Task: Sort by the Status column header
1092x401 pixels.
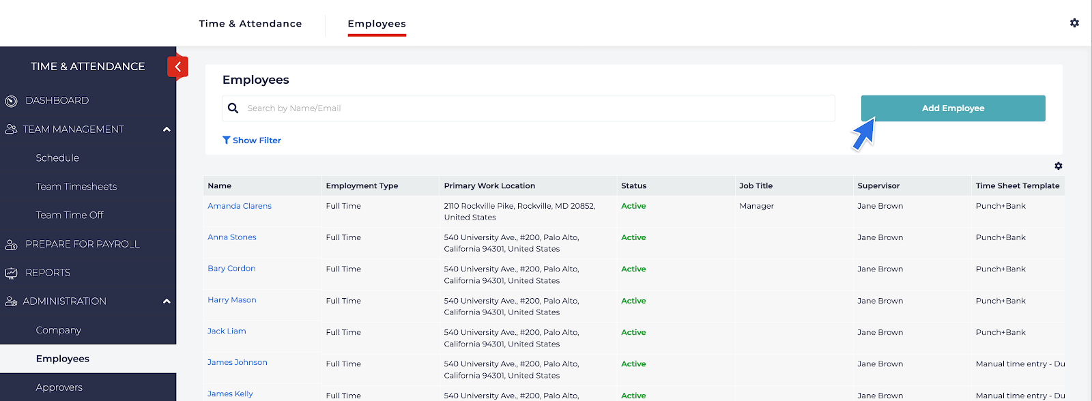Action: click(x=633, y=185)
